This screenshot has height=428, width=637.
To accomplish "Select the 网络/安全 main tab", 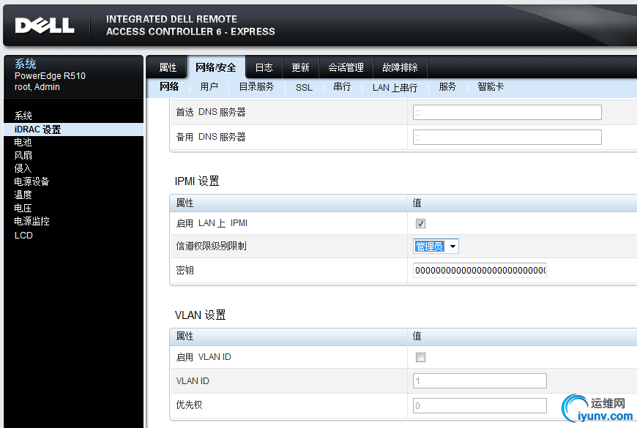I will pyautogui.click(x=216, y=67).
